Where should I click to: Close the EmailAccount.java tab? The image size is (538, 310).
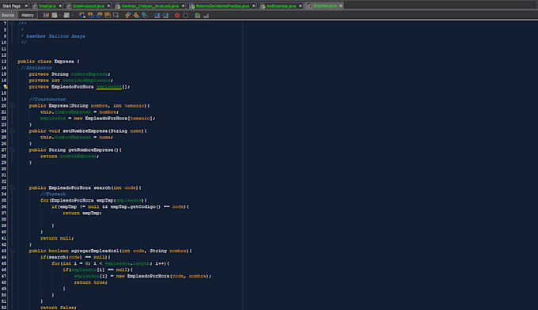coord(108,6)
